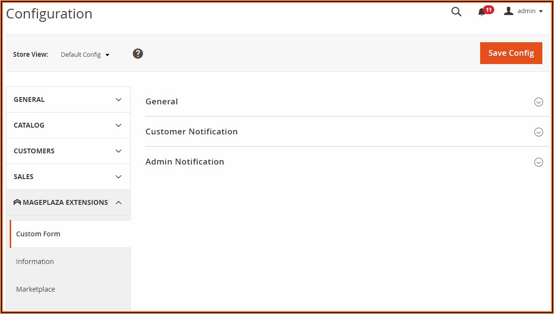The width and height of the screenshot is (554, 314).
Task: Click the help question mark icon
Action: (x=138, y=54)
